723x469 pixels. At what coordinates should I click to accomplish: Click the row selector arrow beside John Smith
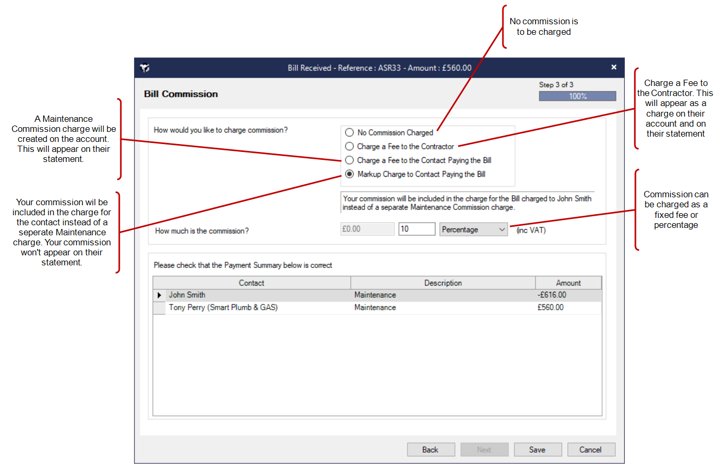click(159, 295)
